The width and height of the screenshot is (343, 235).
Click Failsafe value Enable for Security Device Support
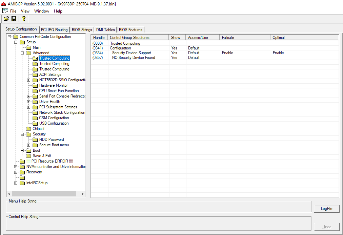(x=227, y=53)
